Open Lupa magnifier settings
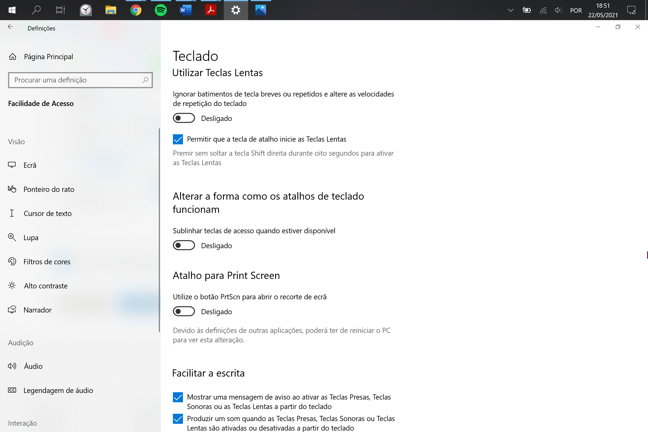This screenshot has width=648, height=432. click(x=31, y=238)
